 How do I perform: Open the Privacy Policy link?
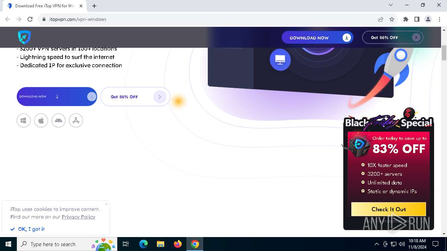tap(79, 217)
